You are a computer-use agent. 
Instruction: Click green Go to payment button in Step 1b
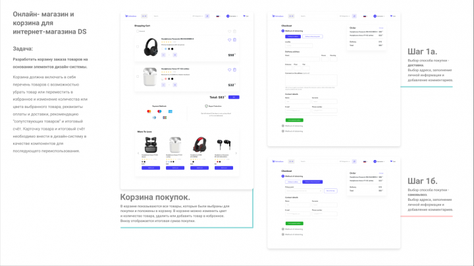[x=294, y=223]
